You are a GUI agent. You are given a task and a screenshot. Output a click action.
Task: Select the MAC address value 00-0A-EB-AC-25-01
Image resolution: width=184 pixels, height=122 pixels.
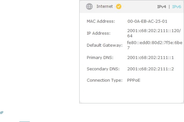click(147, 21)
